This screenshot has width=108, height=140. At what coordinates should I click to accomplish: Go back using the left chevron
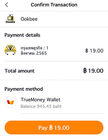(x=6, y=5)
